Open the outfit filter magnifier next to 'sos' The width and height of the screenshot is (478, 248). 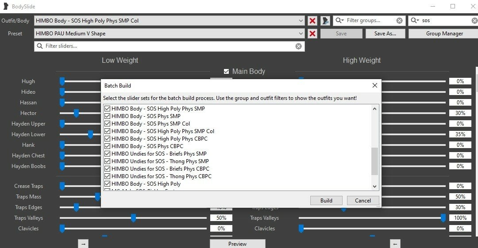tap(415, 20)
